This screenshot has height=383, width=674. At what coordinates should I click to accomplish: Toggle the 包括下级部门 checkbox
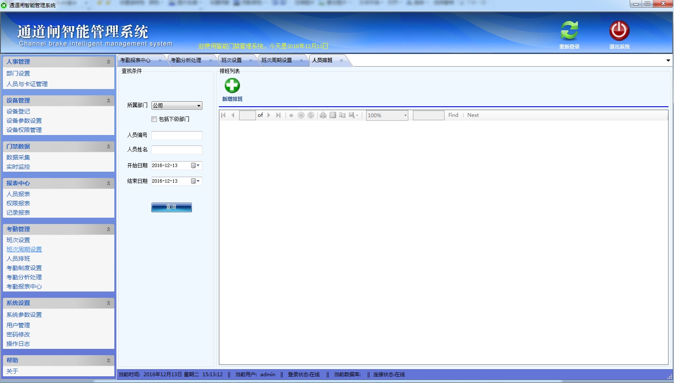tap(154, 119)
